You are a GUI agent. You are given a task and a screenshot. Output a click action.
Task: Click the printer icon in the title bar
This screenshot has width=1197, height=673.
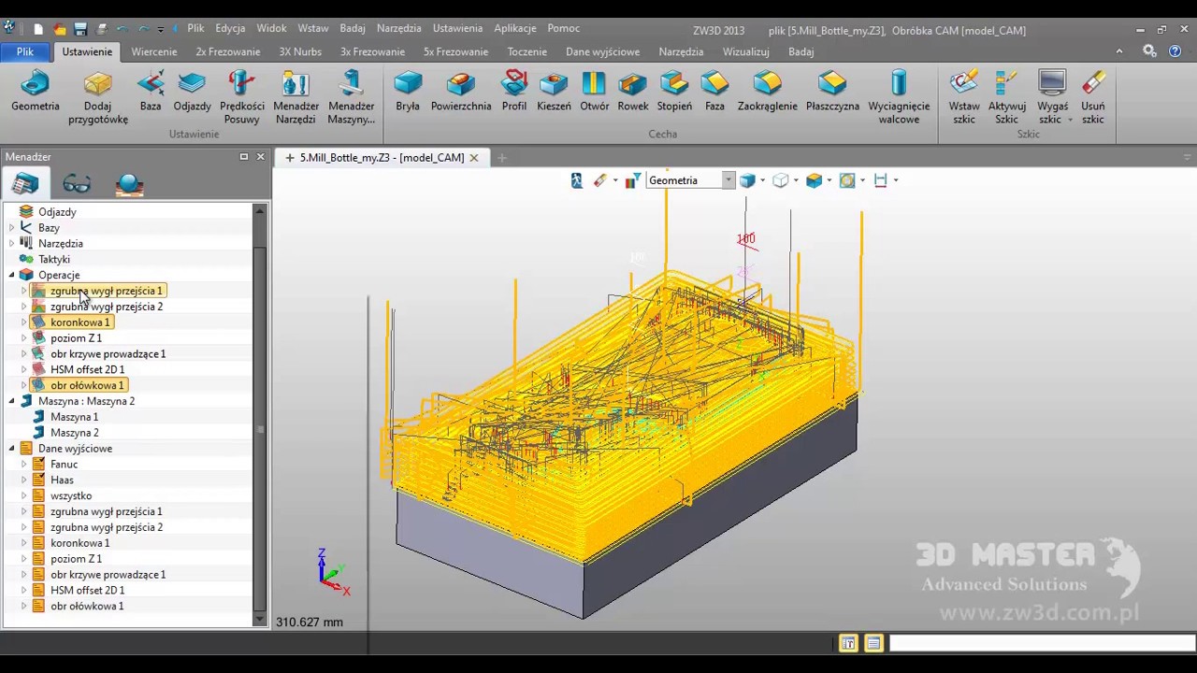coord(101,29)
